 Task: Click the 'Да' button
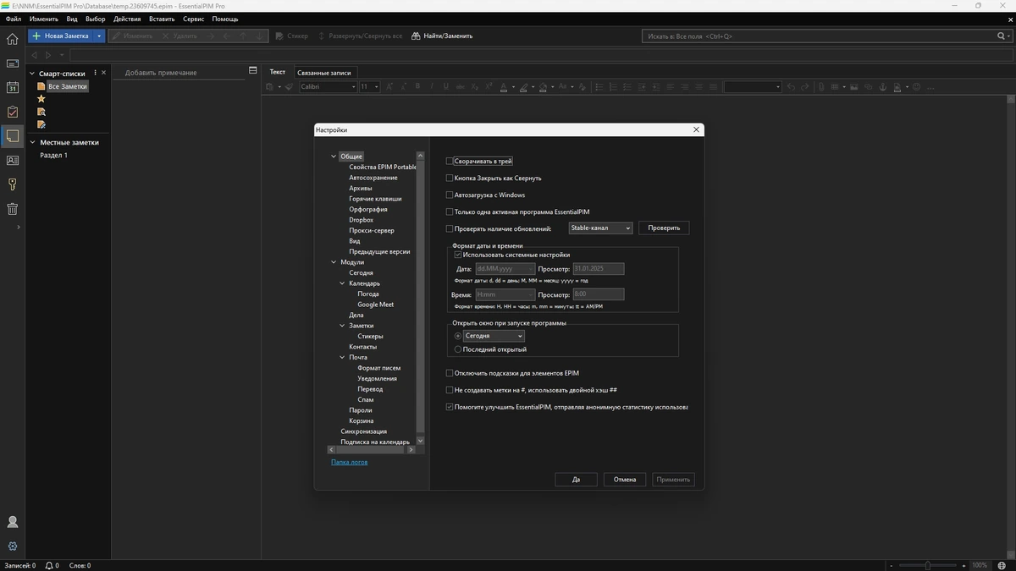[576, 480]
